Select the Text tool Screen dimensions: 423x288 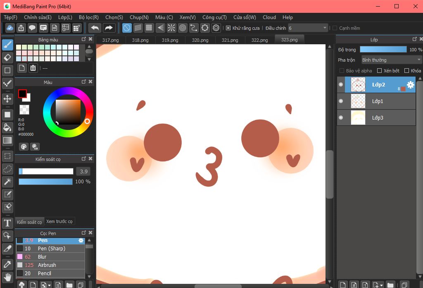click(7, 223)
